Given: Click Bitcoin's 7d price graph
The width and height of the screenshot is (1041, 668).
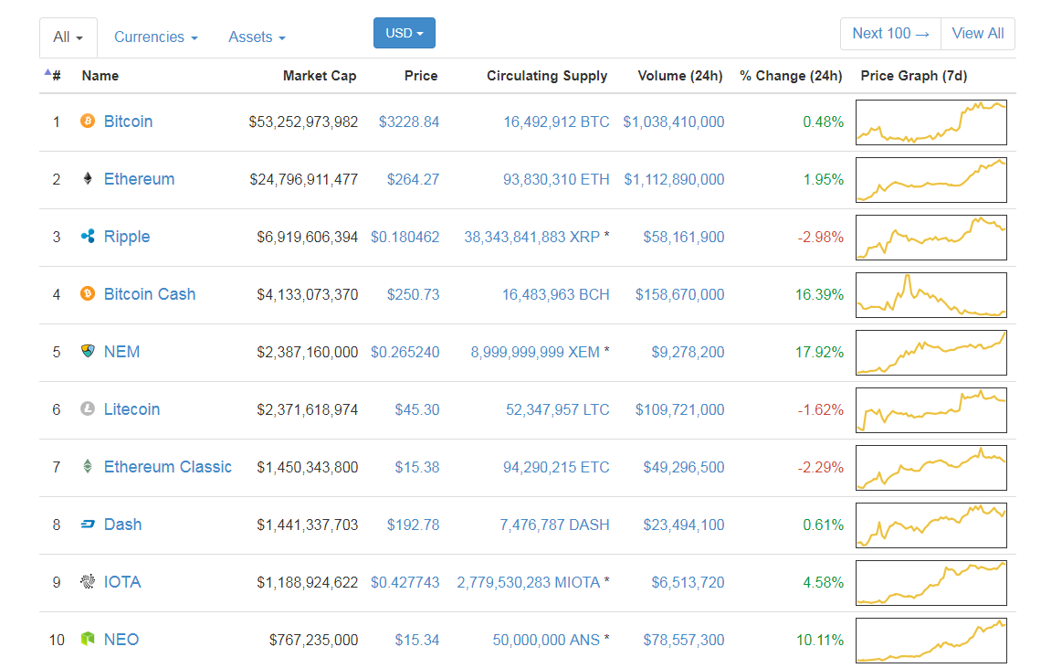Looking at the screenshot, I should pyautogui.click(x=931, y=121).
